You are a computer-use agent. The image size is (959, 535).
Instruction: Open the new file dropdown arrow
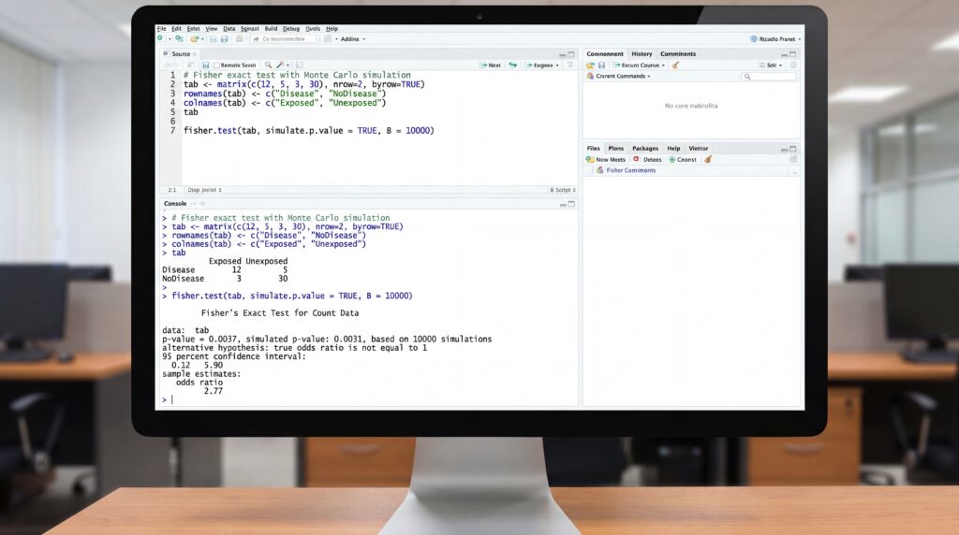(170, 39)
